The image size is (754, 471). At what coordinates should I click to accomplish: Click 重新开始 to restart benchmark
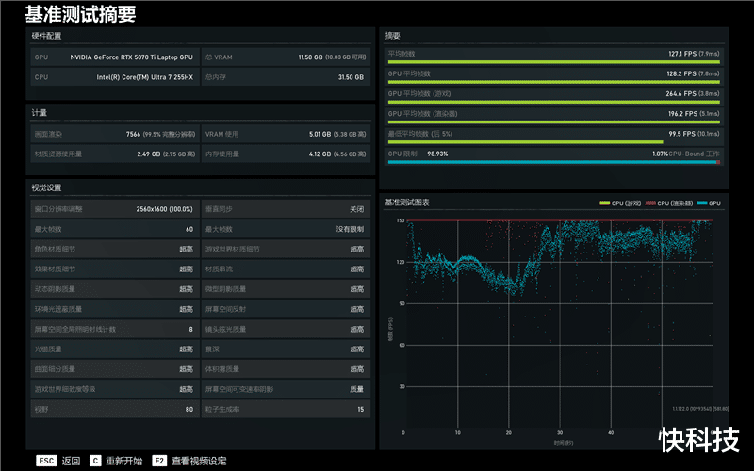(x=124, y=461)
